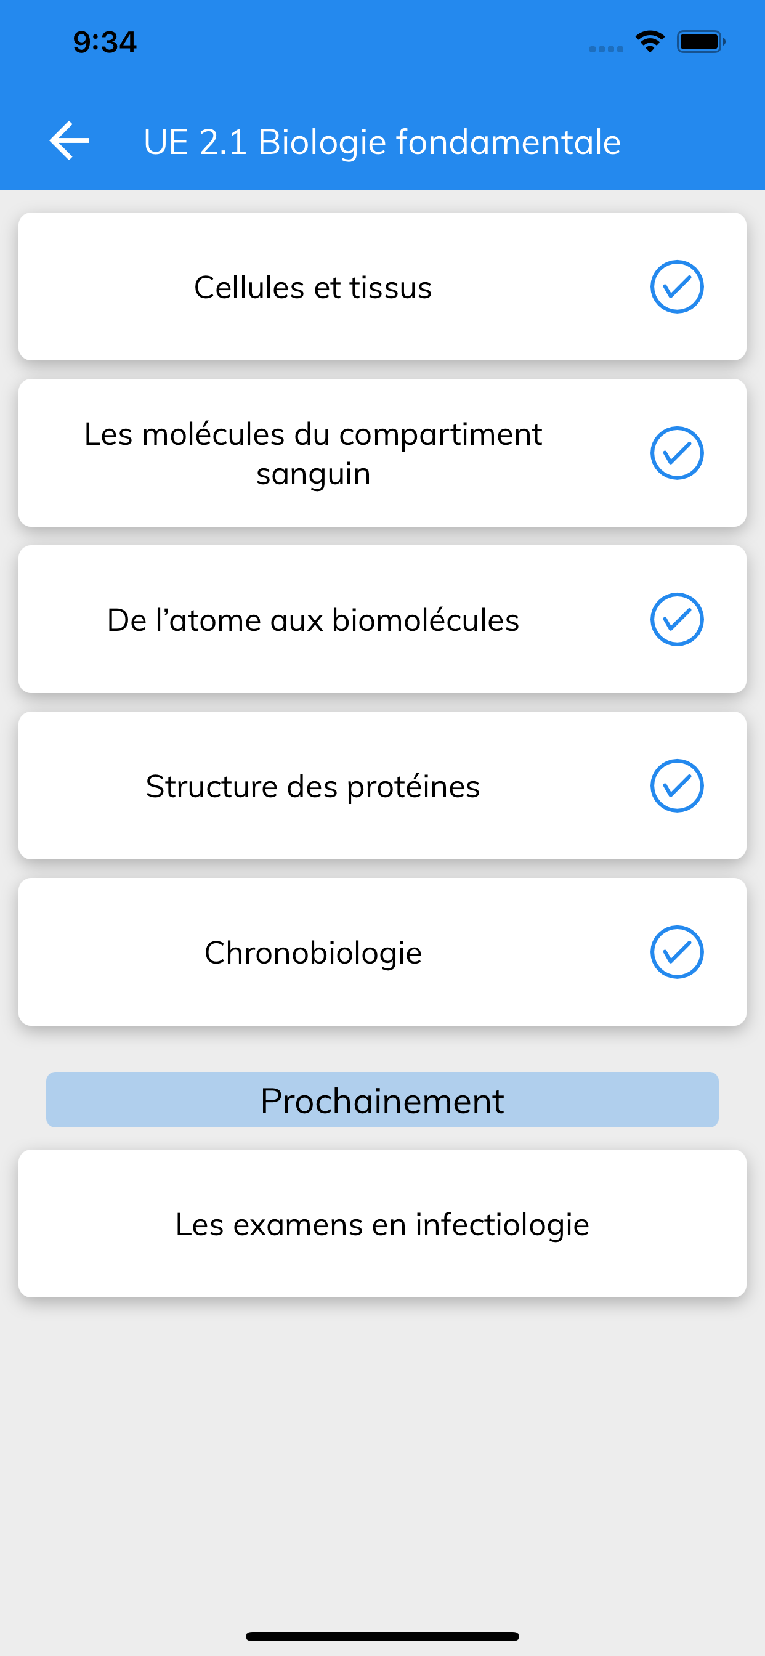Tap the checkmark beside Les molécules du compartiment sanguin
The height and width of the screenshot is (1656, 765).
pyautogui.click(x=677, y=453)
